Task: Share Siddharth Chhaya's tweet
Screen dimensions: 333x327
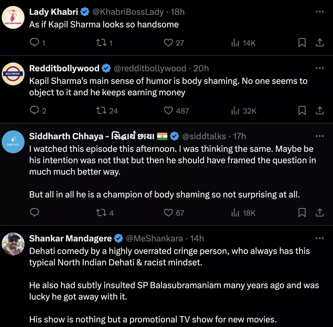Action: [320, 213]
